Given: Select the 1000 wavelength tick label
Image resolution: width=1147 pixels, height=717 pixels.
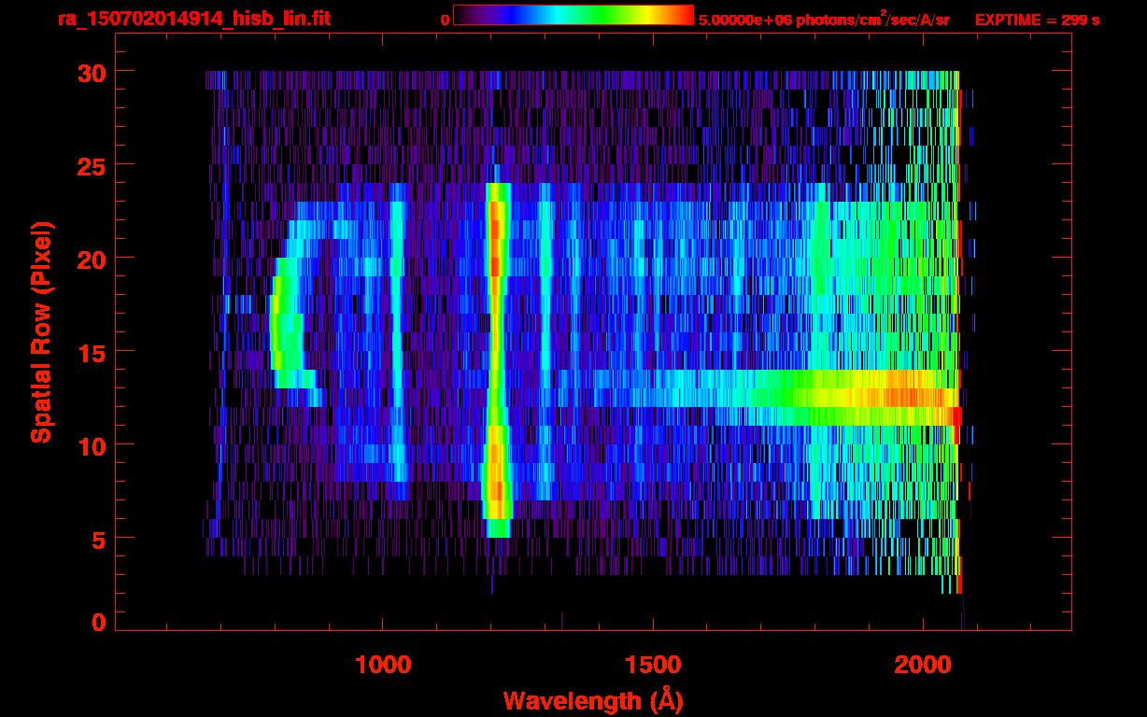Looking at the screenshot, I should (x=383, y=665).
